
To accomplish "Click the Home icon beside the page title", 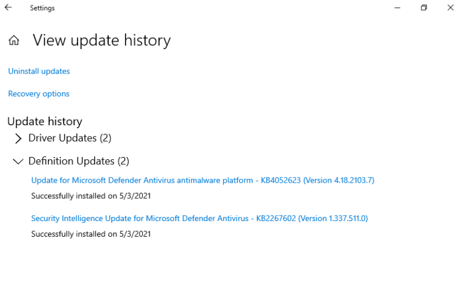I will pos(14,41).
